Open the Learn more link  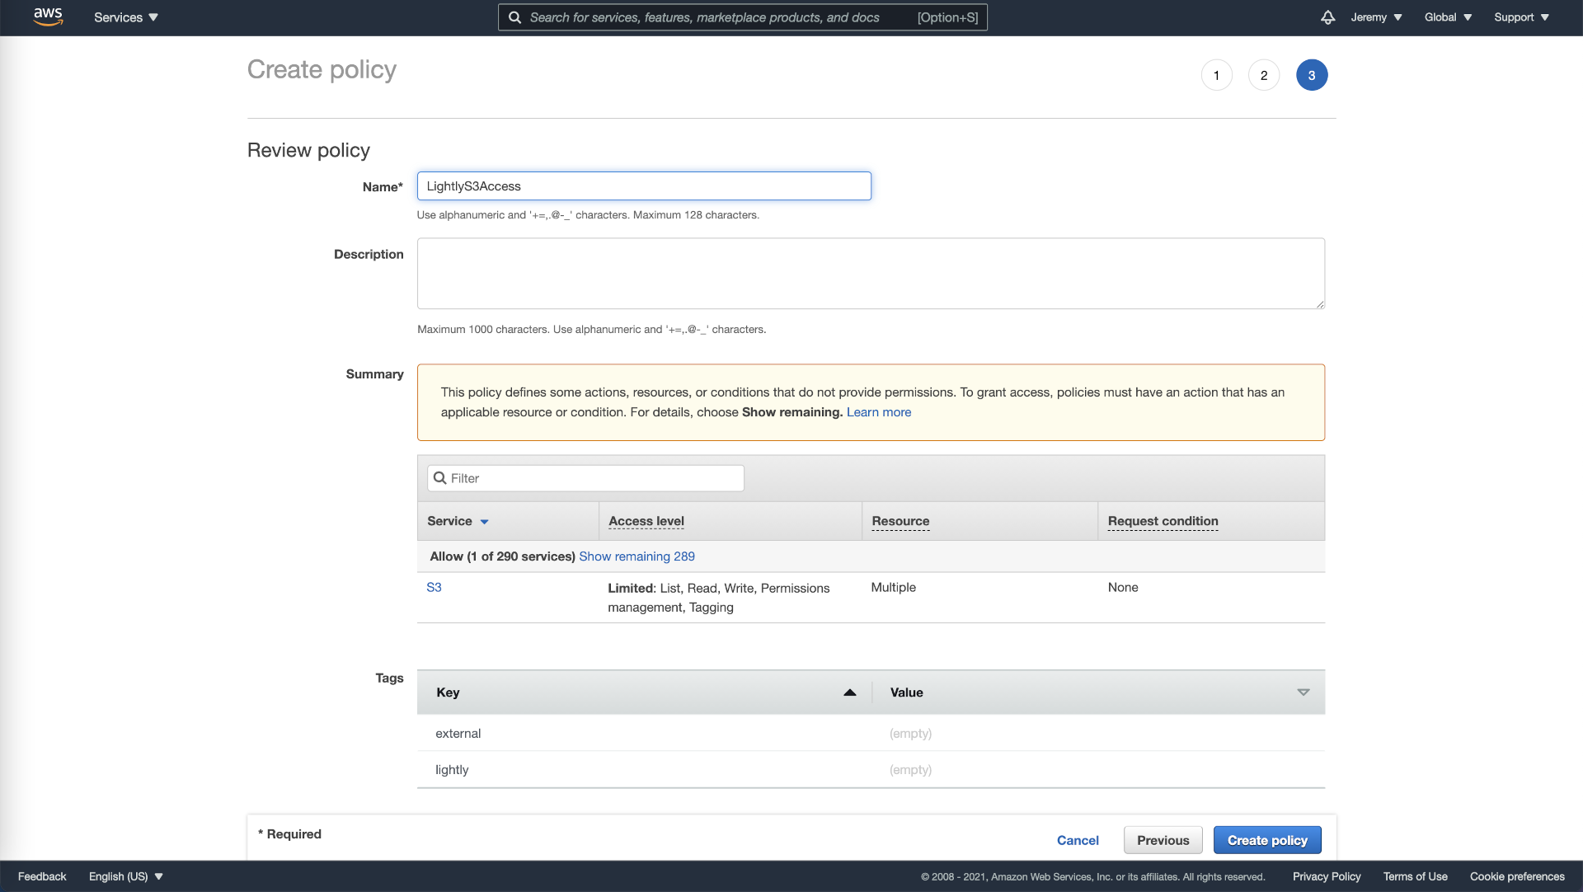879,412
